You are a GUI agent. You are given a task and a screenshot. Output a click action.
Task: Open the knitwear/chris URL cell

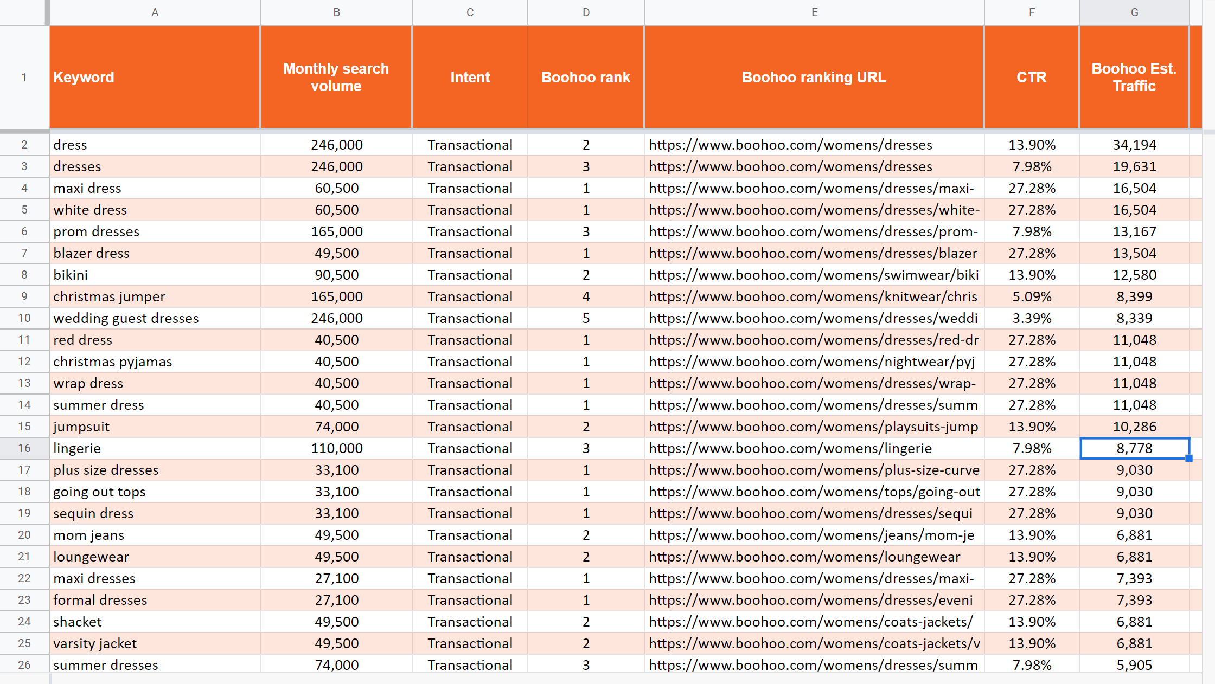point(814,296)
